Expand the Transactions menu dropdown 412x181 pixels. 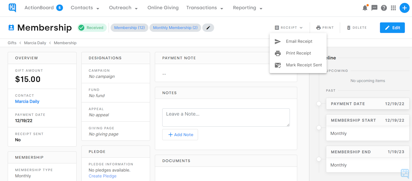point(222,8)
